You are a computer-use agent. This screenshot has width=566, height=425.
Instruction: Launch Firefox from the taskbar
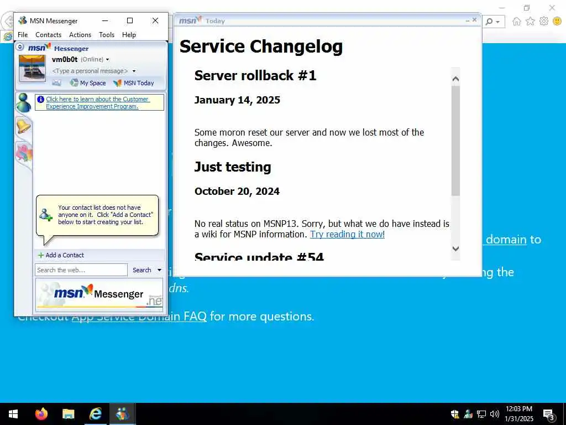(x=41, y=414)
